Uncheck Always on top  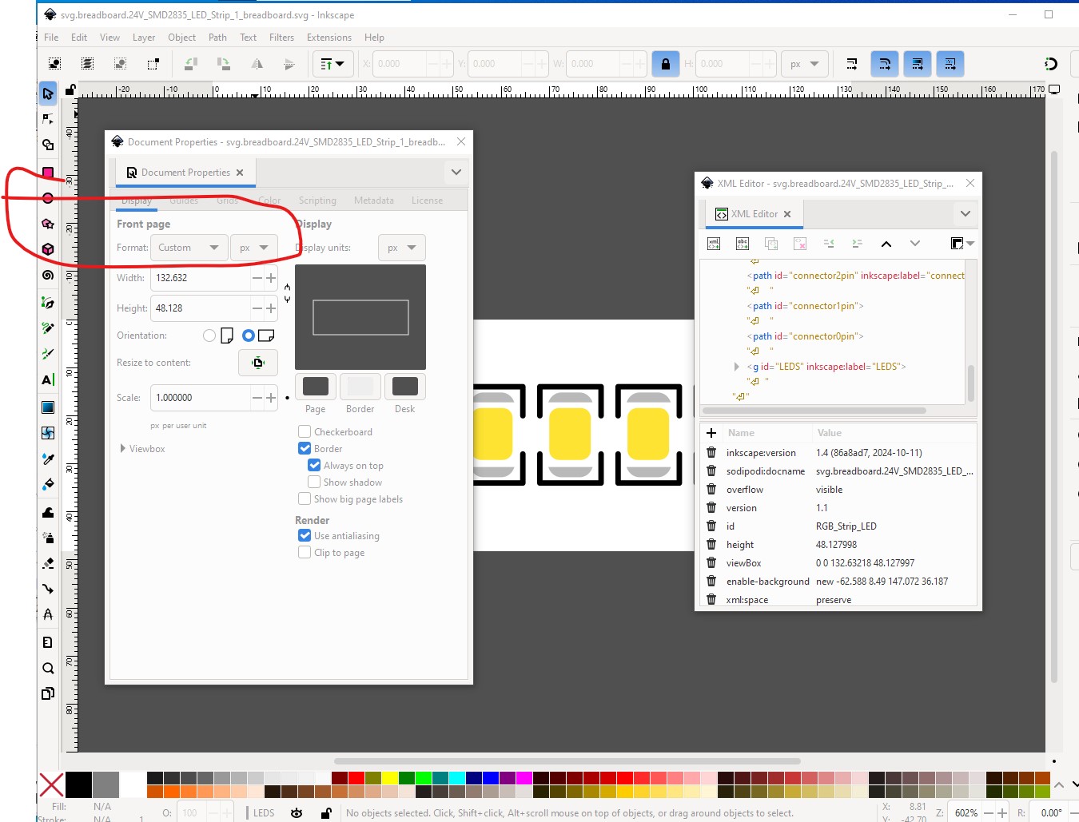[314, 466]
